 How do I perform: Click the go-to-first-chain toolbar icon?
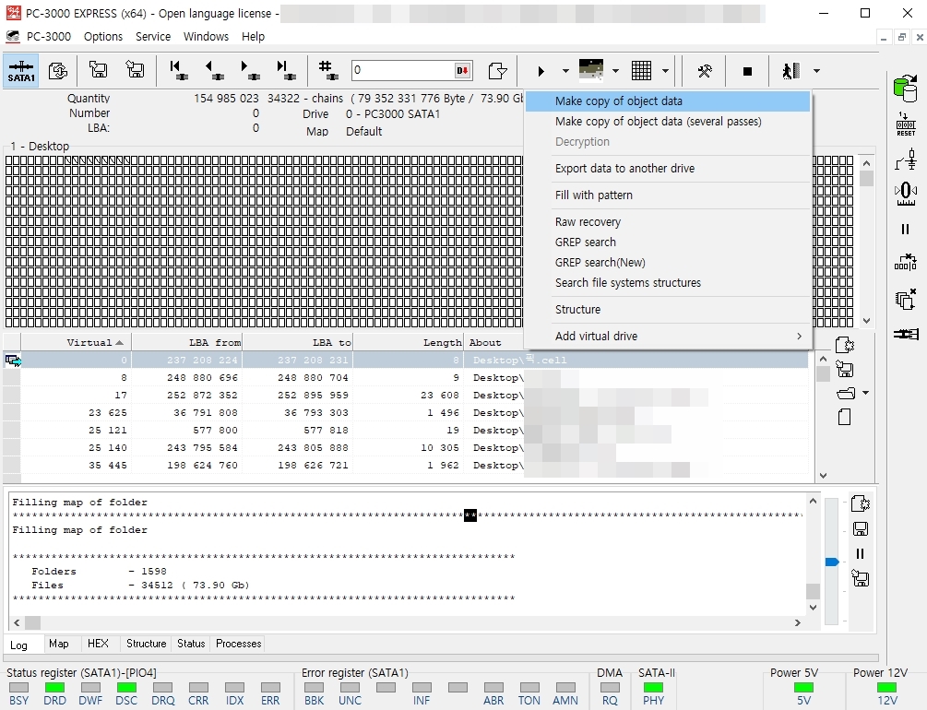point(178,70)
